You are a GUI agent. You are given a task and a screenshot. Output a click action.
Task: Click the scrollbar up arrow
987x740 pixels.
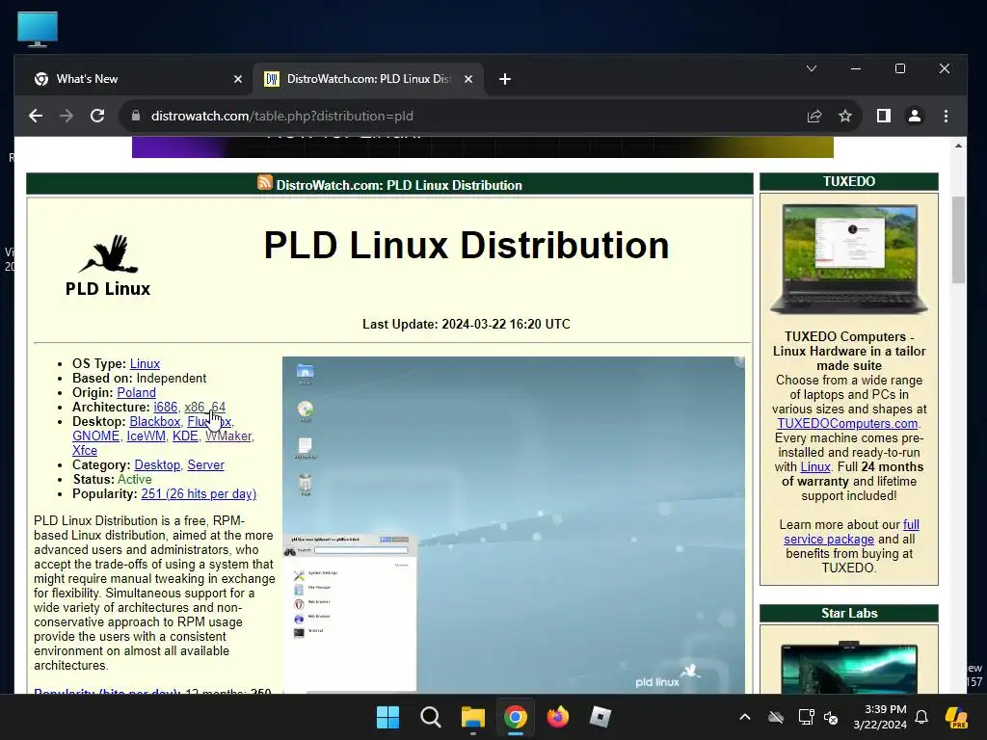pos(958,146)
